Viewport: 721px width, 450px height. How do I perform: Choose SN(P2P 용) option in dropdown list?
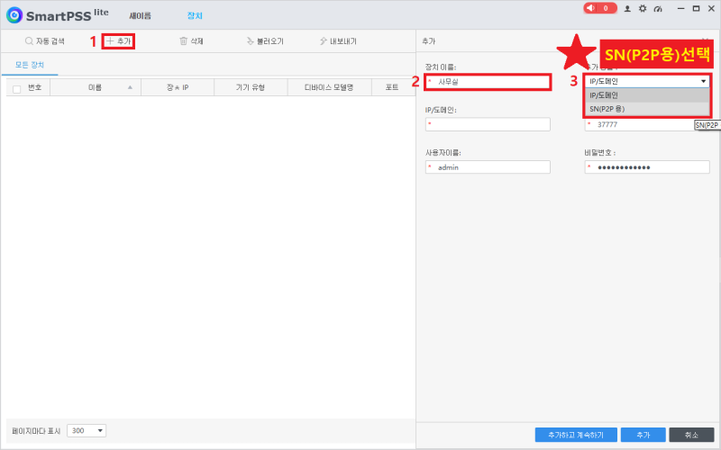click(x=647, y=109)
